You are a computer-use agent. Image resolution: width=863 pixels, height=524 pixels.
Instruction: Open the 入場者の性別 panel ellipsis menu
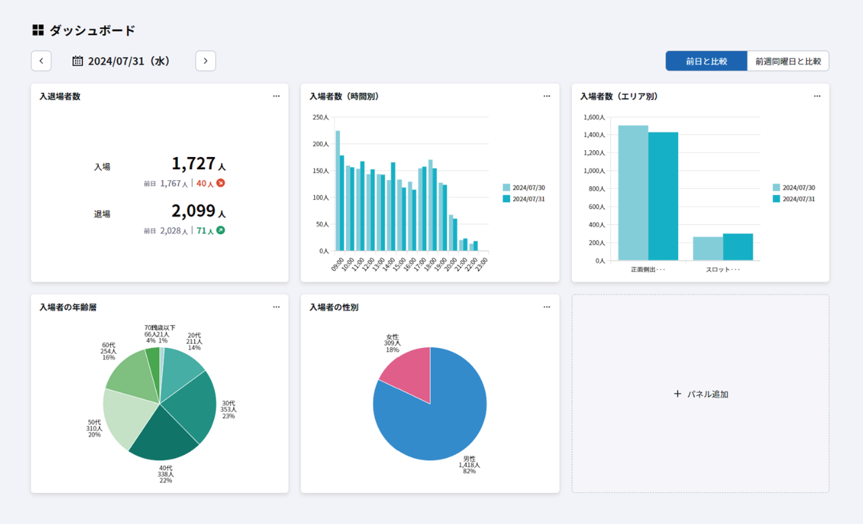(547, 307)
